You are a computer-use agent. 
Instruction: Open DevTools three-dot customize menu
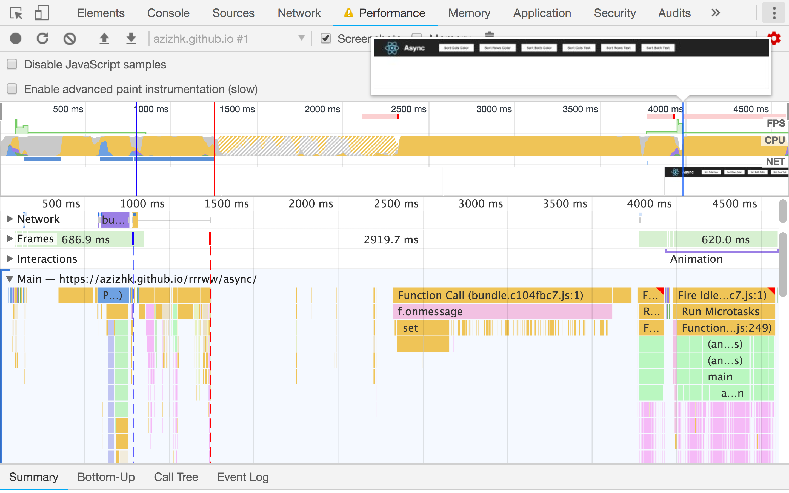[x=774, y=13]
